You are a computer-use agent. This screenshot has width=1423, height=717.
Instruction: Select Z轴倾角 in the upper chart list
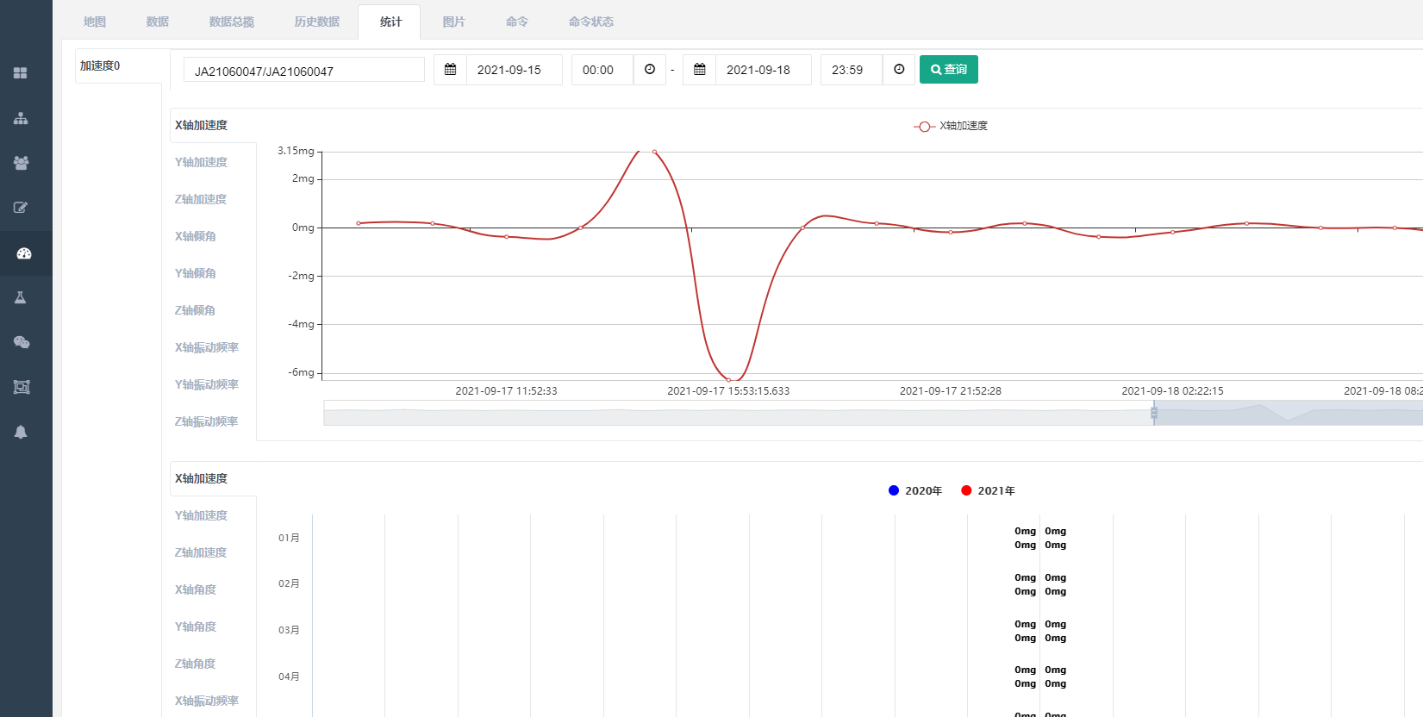click(196, 310)
